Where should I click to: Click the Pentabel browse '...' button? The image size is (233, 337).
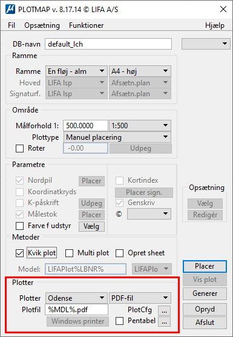coord(165,321)
